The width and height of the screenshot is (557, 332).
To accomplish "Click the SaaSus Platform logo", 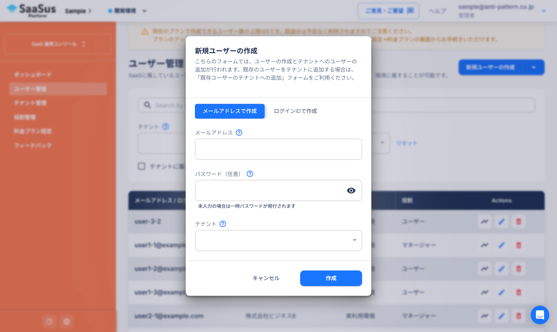I will pos(31,10).
